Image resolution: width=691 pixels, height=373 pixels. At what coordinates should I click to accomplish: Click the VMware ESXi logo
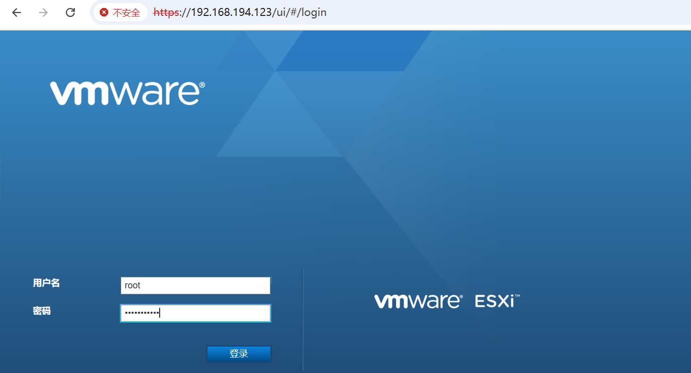(448, 301)
